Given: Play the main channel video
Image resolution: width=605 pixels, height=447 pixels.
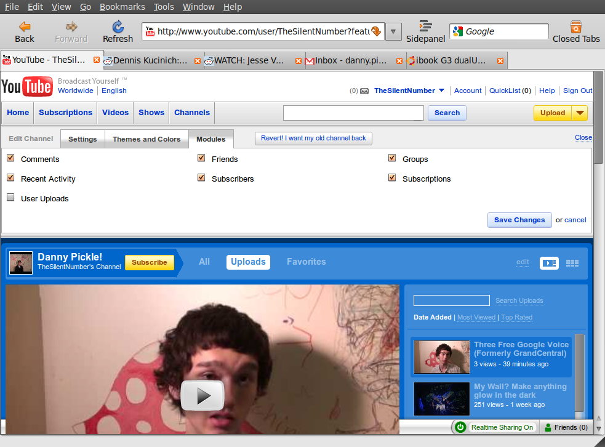Looking at the screenshot, I should point(202,396).
